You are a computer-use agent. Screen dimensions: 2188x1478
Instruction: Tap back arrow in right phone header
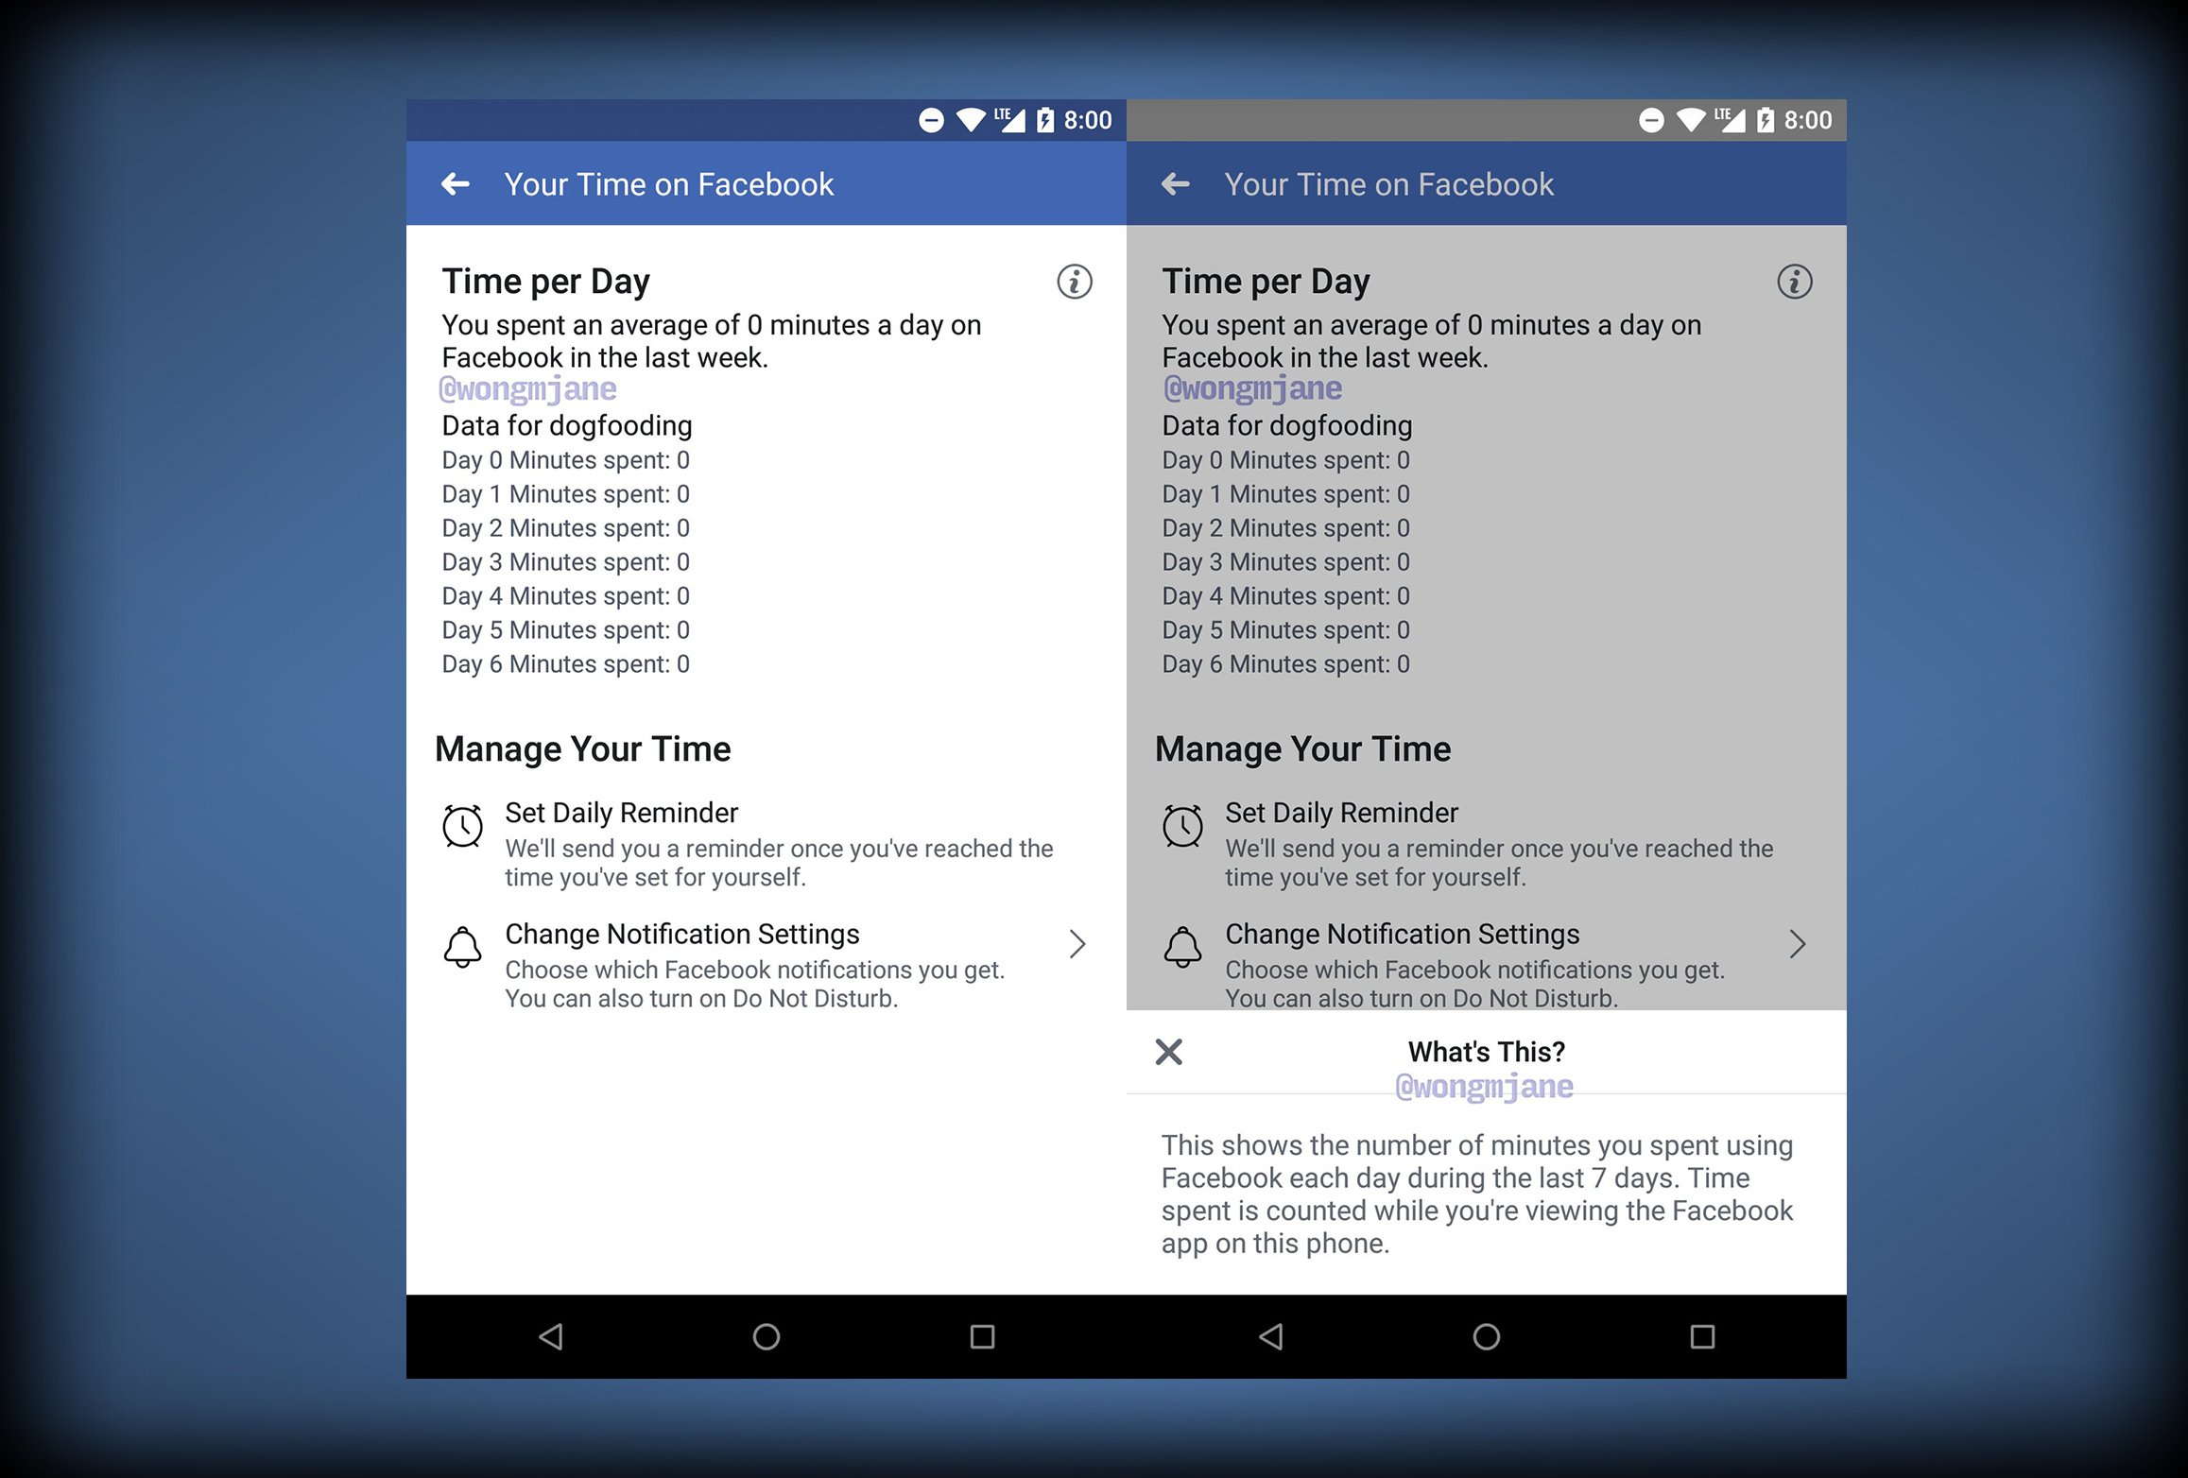tap(1176, 184)
